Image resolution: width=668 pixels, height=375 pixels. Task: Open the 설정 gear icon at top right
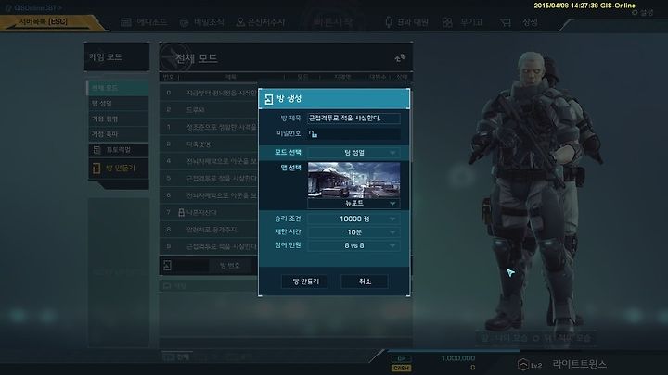tap(635, 13)
